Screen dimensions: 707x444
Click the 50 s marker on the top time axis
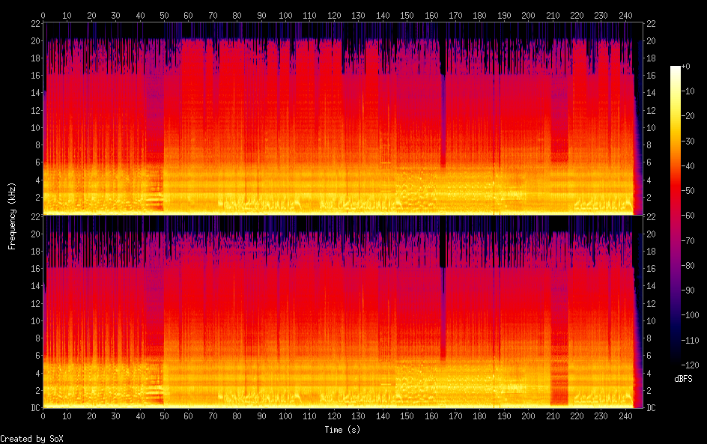click(x=164, y=15)
